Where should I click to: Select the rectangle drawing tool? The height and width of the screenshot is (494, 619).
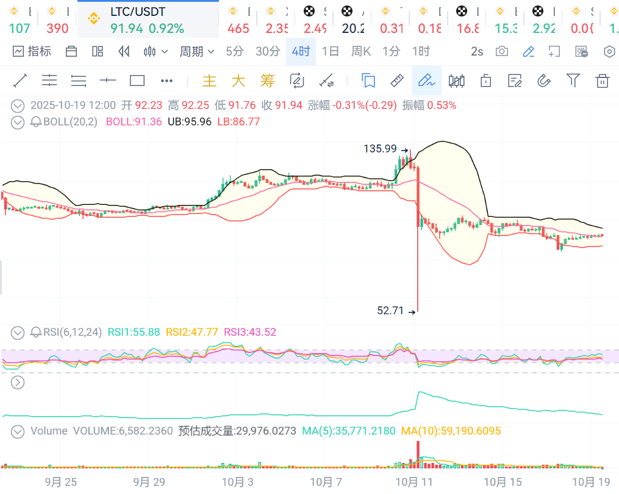(x=137, y=81)
